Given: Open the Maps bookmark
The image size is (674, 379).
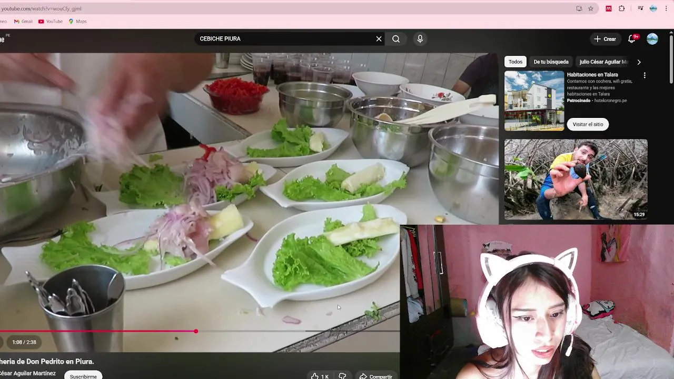Looking at the screenshot, I should coord(77,22).
